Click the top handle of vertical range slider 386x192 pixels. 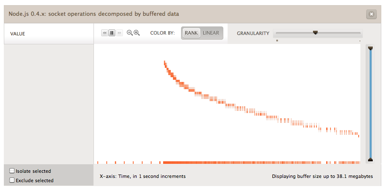pos(370,48)
